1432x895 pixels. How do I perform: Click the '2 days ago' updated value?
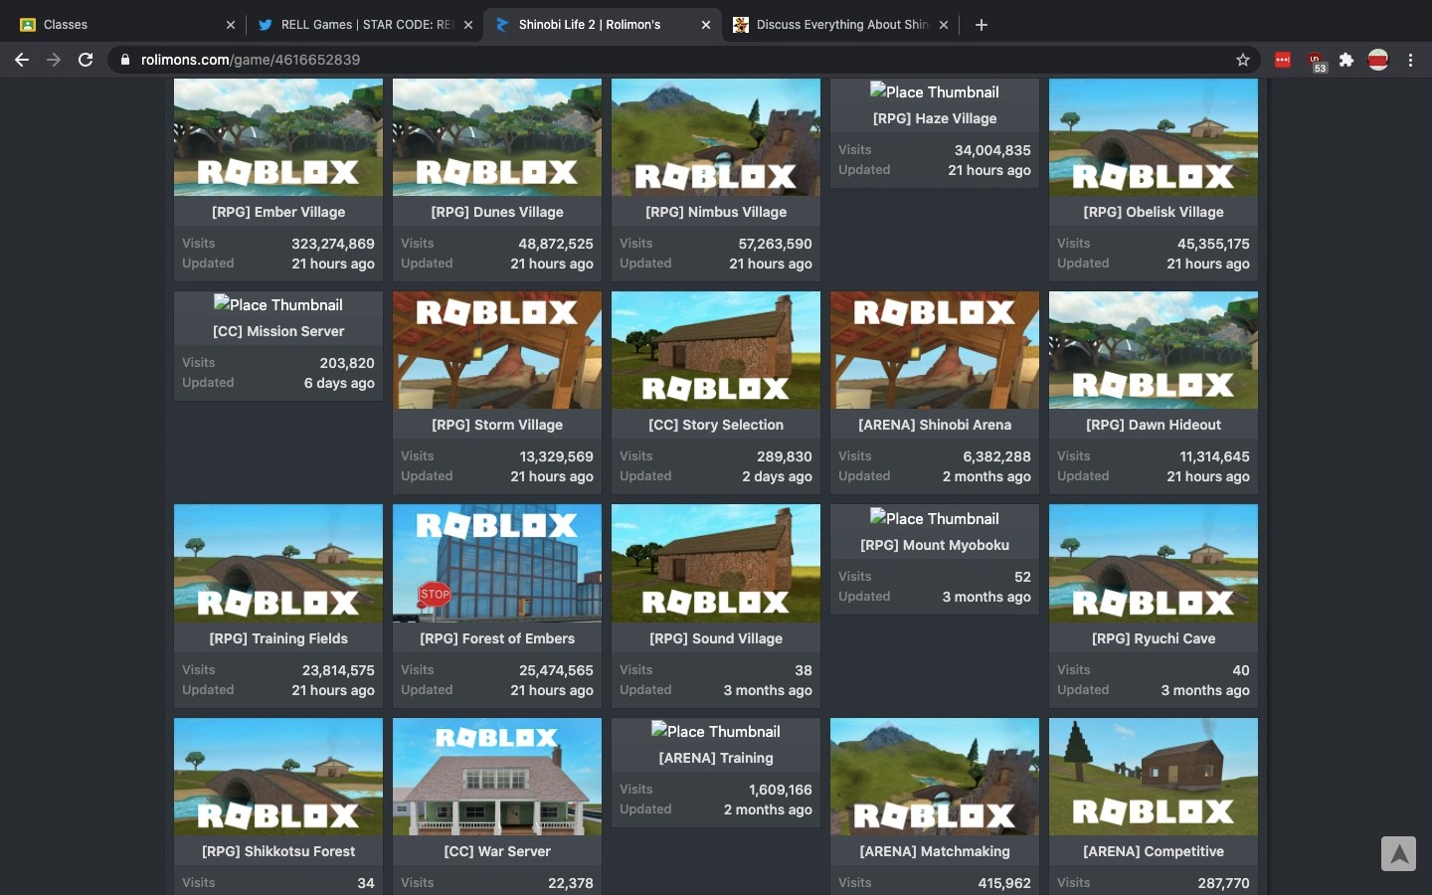pos(777,476)
